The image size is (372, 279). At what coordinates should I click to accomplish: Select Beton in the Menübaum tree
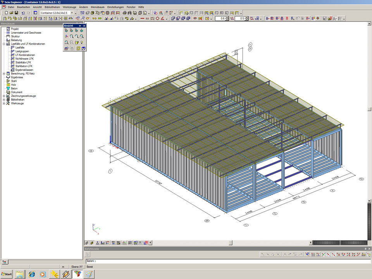coord(14,88)
